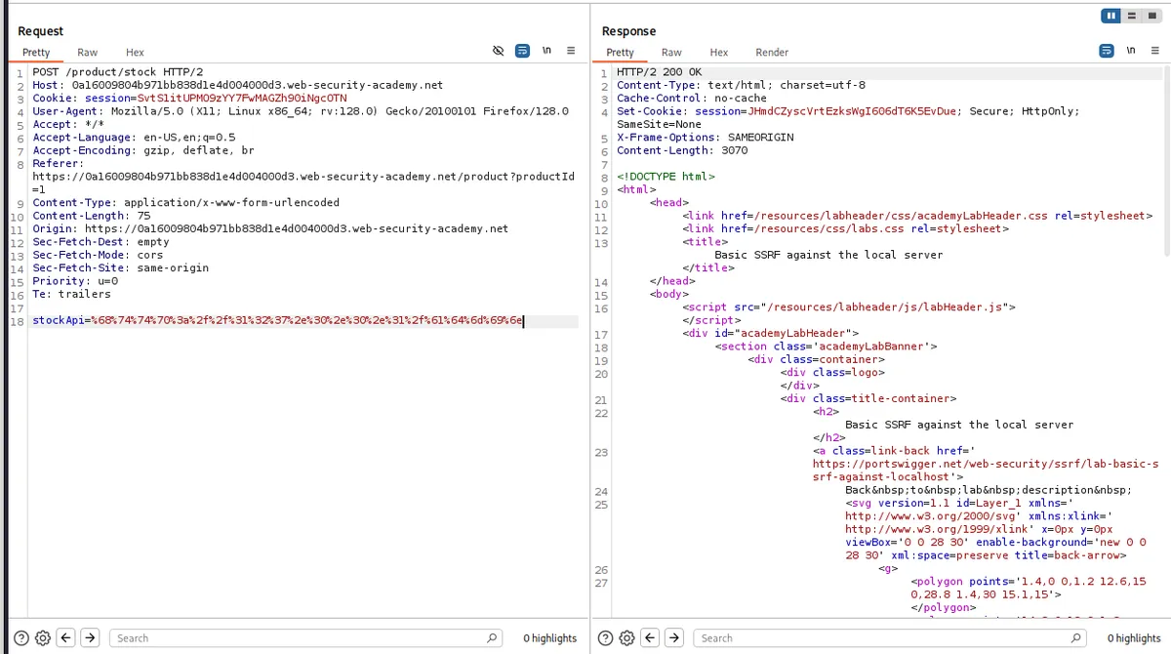Click the Content-Type urlencoded header in Request

[x=185, y=202]
